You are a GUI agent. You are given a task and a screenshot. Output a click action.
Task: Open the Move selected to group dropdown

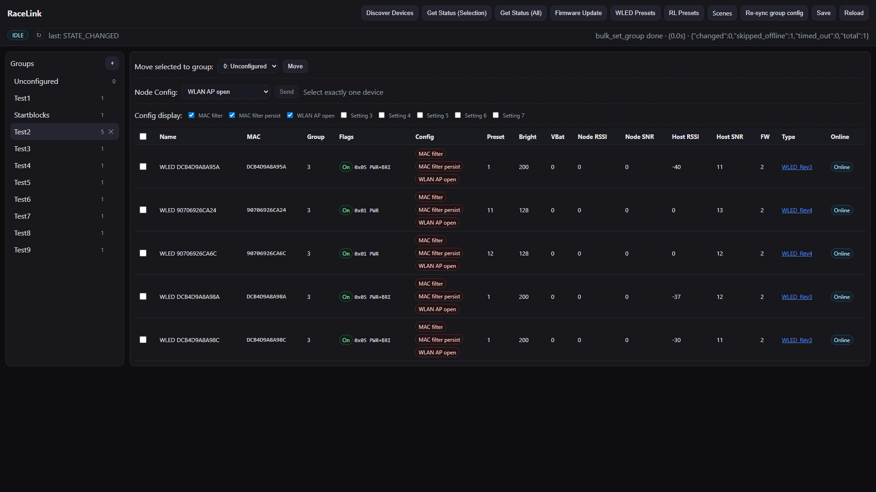(x=248, y=67)
